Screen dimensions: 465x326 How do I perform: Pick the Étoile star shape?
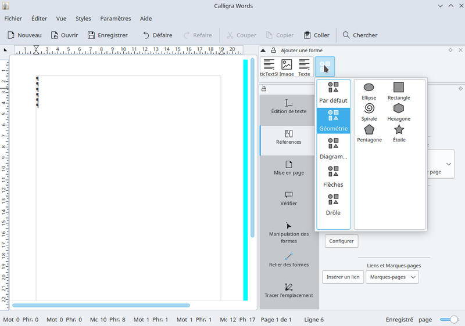pos(399,133)
